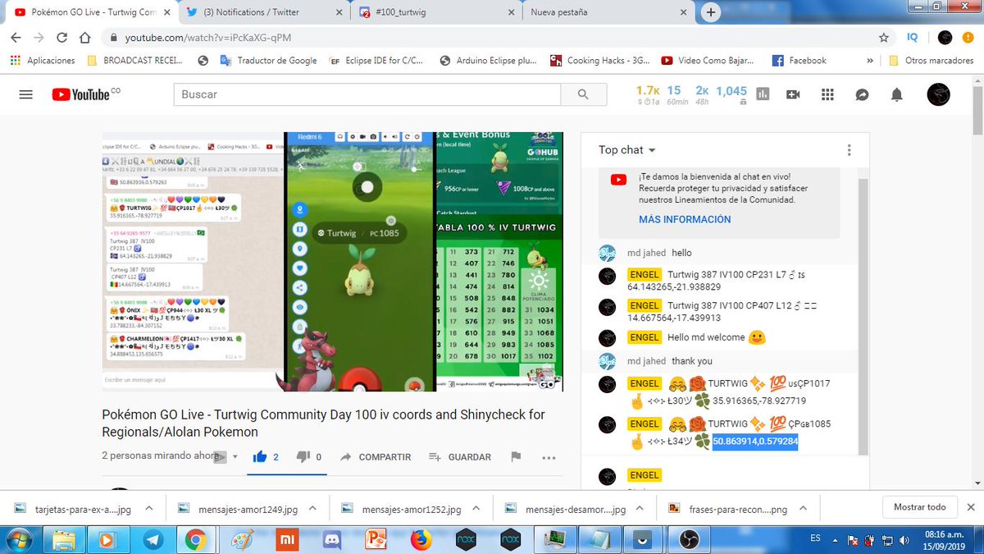Screen dimensions: 984x554
Task: Open the Cooking Hacks bookmark
Action: [598, 61]
